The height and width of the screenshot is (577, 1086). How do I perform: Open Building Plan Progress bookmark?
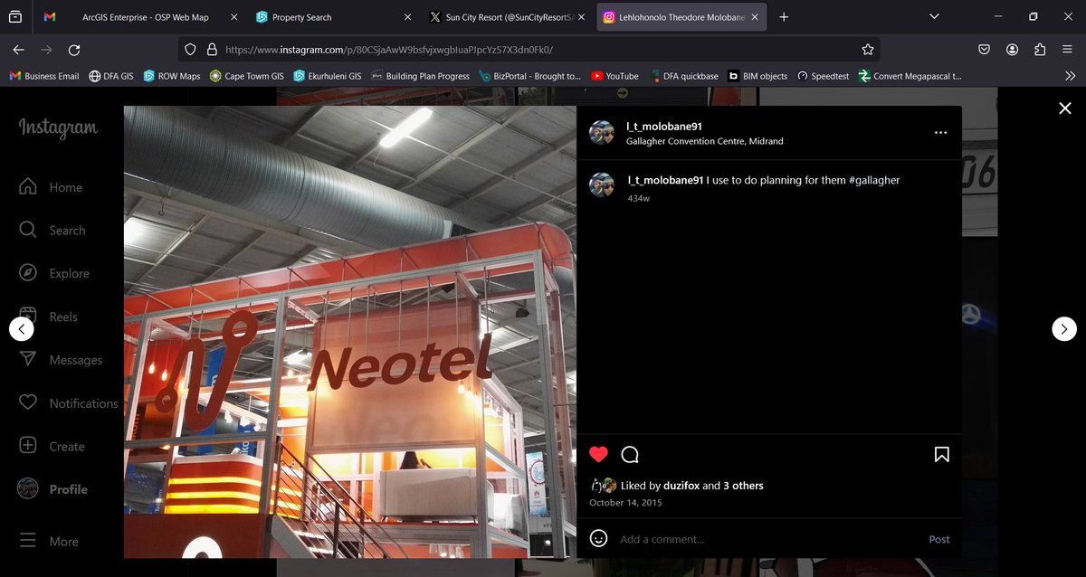tap(421, 76)
